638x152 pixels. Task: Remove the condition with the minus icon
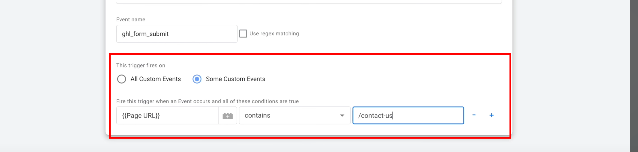(474, 115)
